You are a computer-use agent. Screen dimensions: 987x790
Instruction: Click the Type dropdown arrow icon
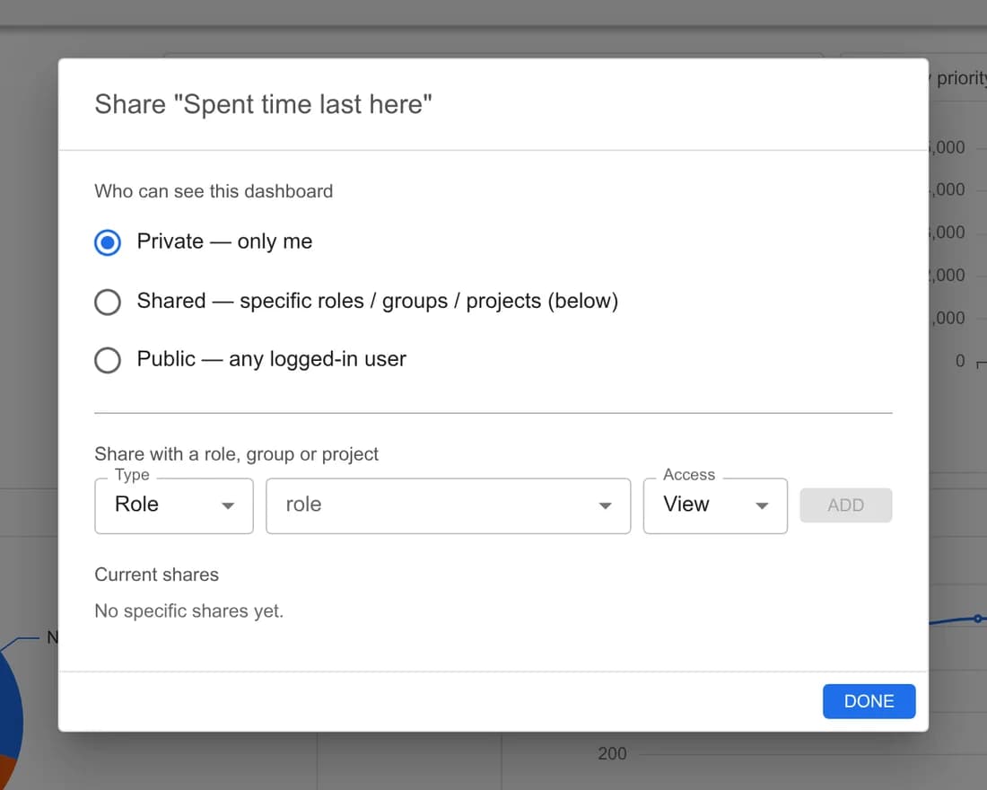tap(228, 506)
